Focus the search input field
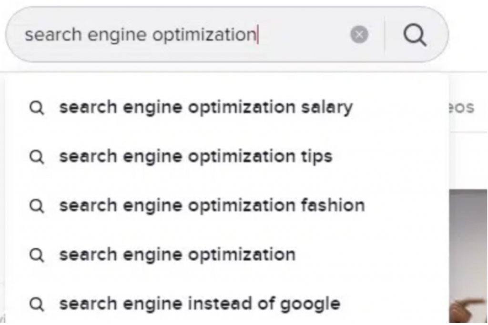The image size is (488, 325). [x=143, y=35]
